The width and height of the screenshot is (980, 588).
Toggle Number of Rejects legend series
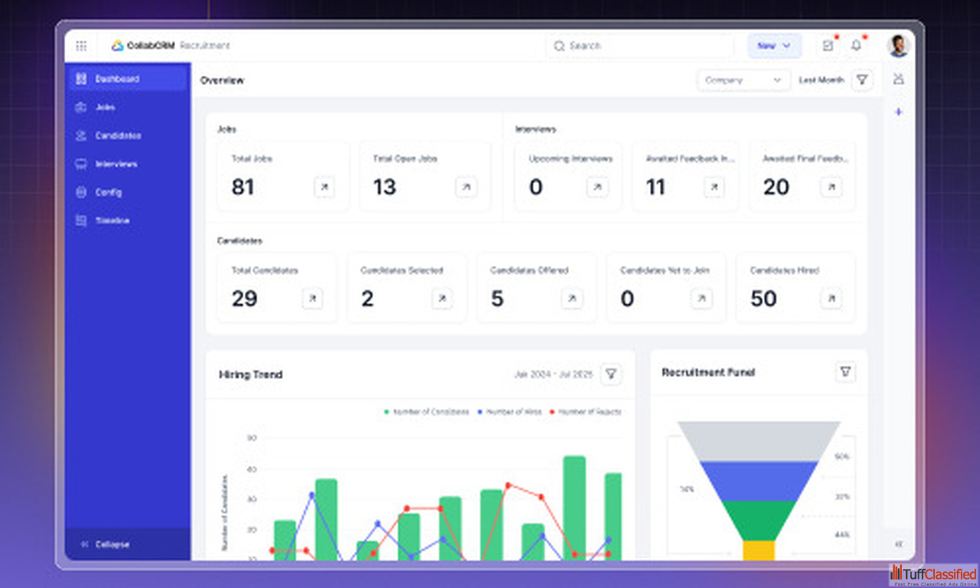585,412
